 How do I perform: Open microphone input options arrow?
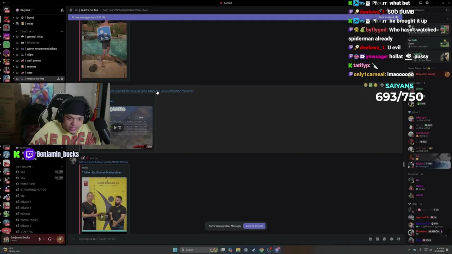click(x=44, y=239)
